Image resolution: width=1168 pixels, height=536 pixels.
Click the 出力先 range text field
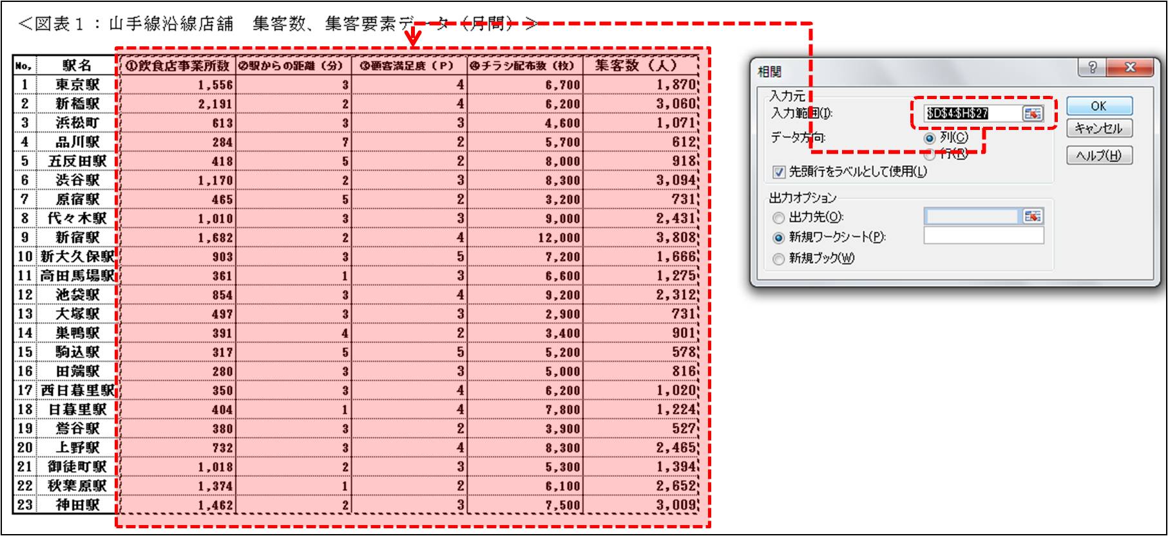pos(972,217)
